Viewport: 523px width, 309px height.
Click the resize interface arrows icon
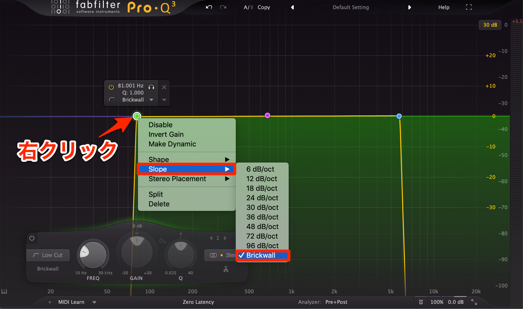click(474, 302)
